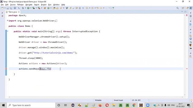
Task: Collapse the main method fold marker
Action: 8,31
